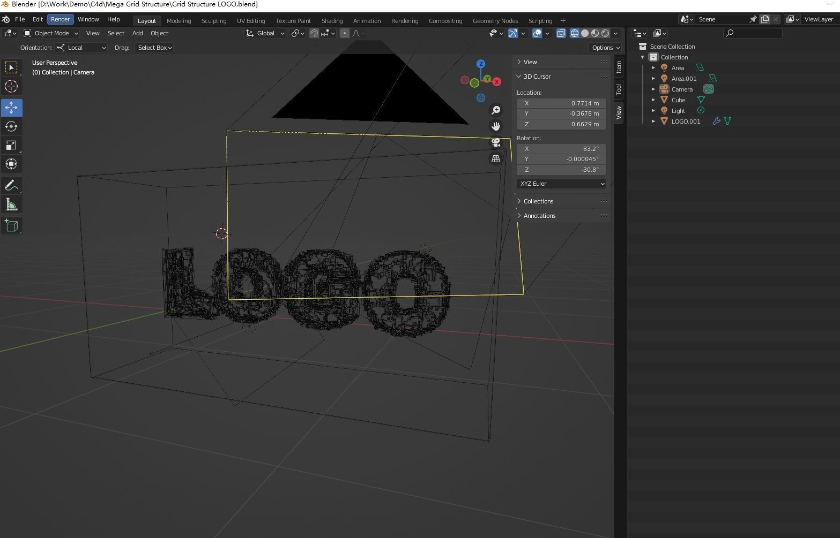Toggle proportional editing in the header

pyautogui.click(x=345, y=33)
